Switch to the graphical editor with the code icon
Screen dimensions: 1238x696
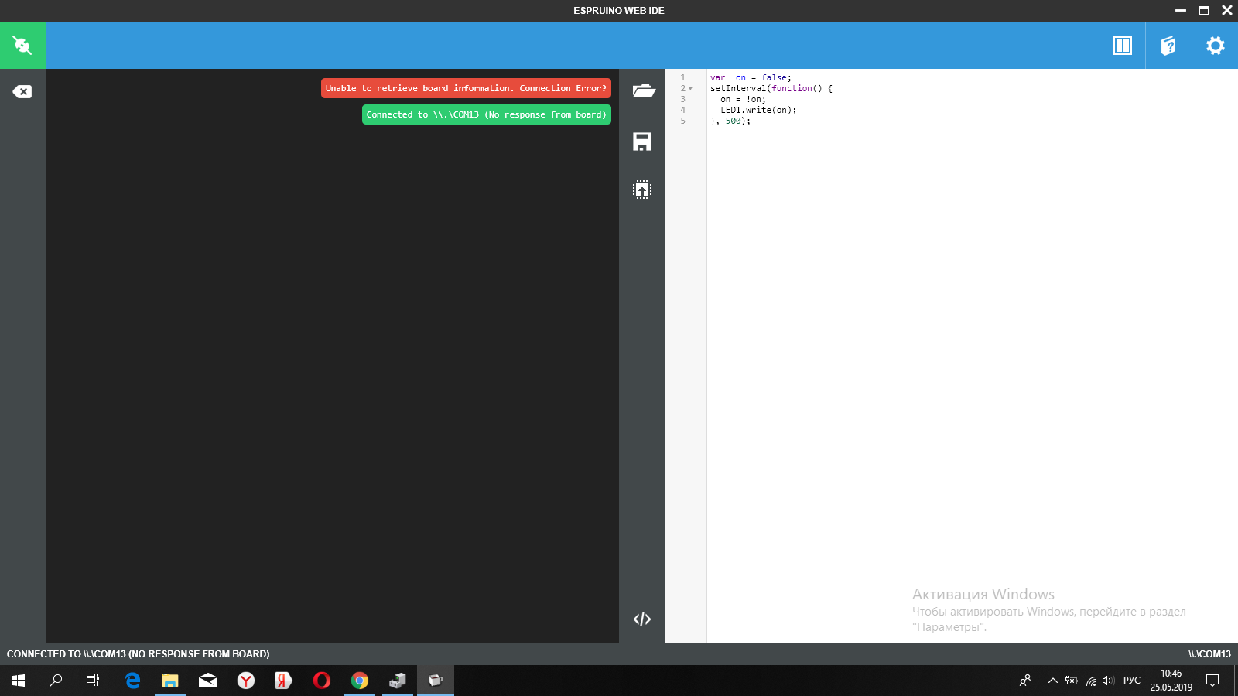coord(642,619)
